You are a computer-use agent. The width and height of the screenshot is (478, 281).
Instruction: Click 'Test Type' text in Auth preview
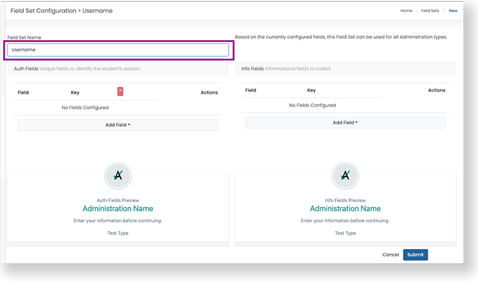pyautogui.click(x=118, y=233)
